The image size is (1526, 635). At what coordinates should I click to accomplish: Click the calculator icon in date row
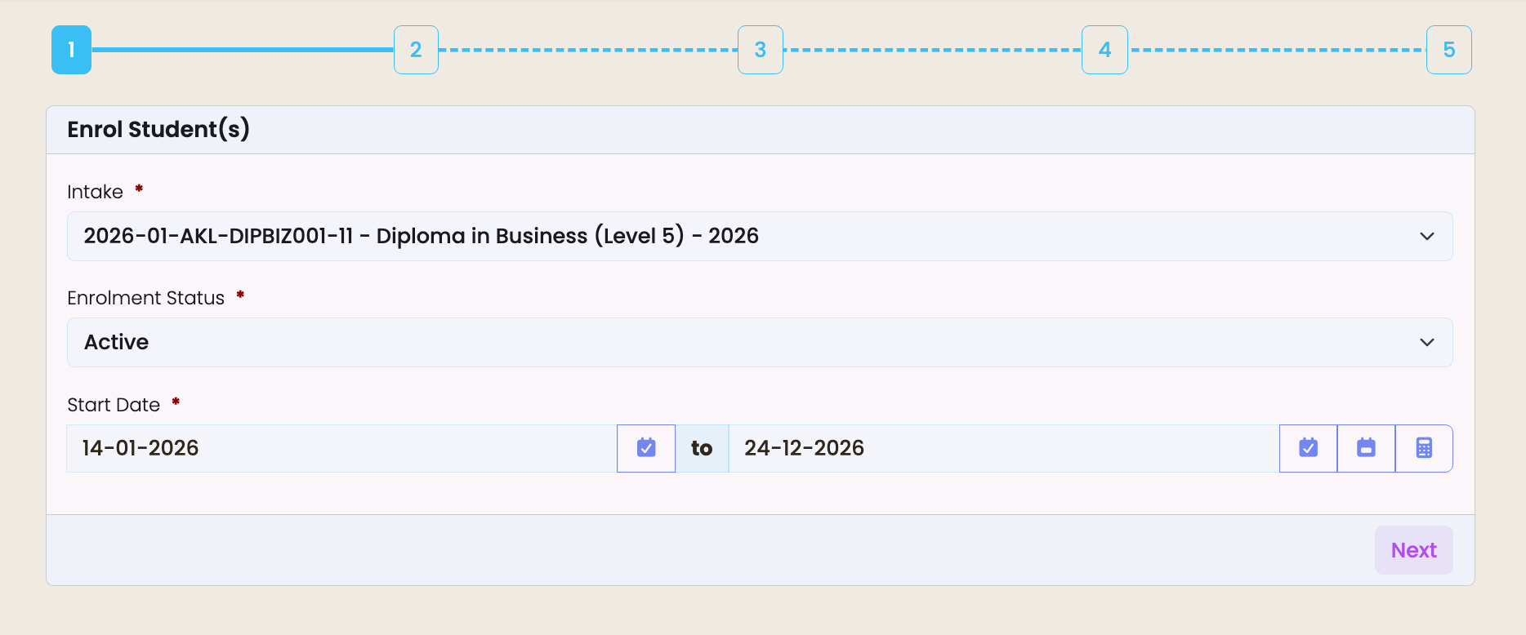(x=1424, y=448)
